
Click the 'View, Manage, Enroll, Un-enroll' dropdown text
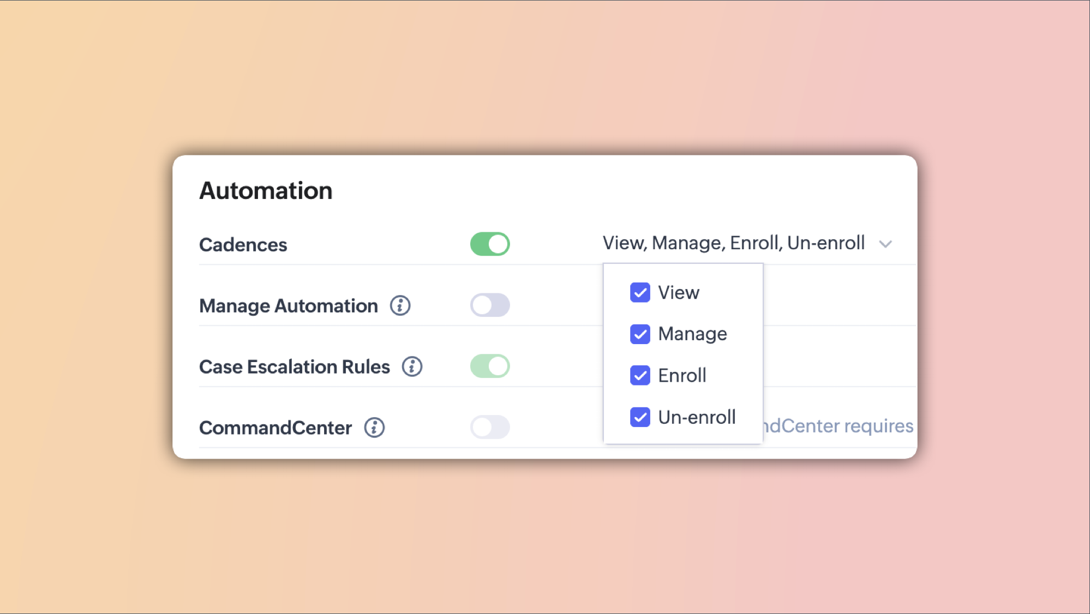[x=733, y=243]
